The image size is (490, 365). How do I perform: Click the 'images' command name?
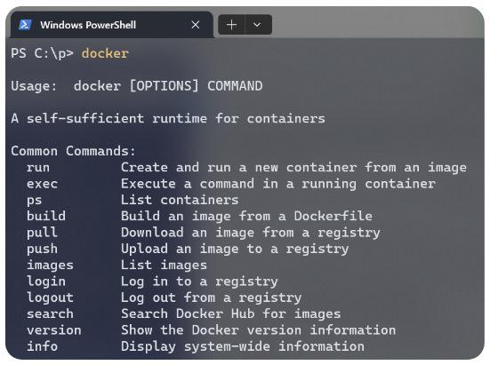[50, 266]
